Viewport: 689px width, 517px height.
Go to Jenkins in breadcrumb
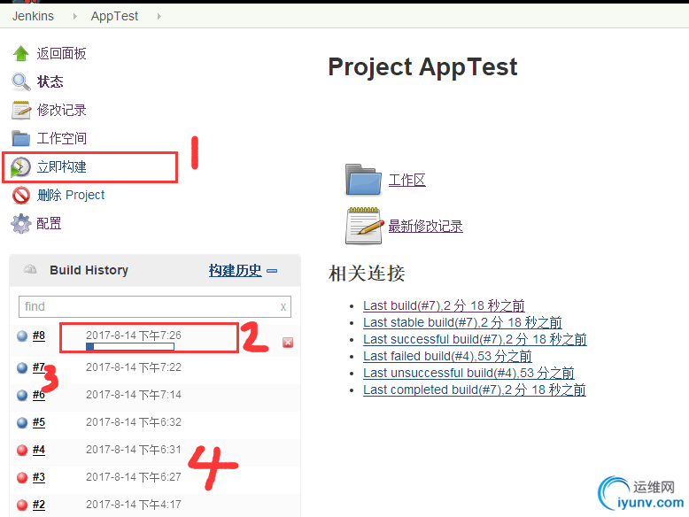(33, 16)
